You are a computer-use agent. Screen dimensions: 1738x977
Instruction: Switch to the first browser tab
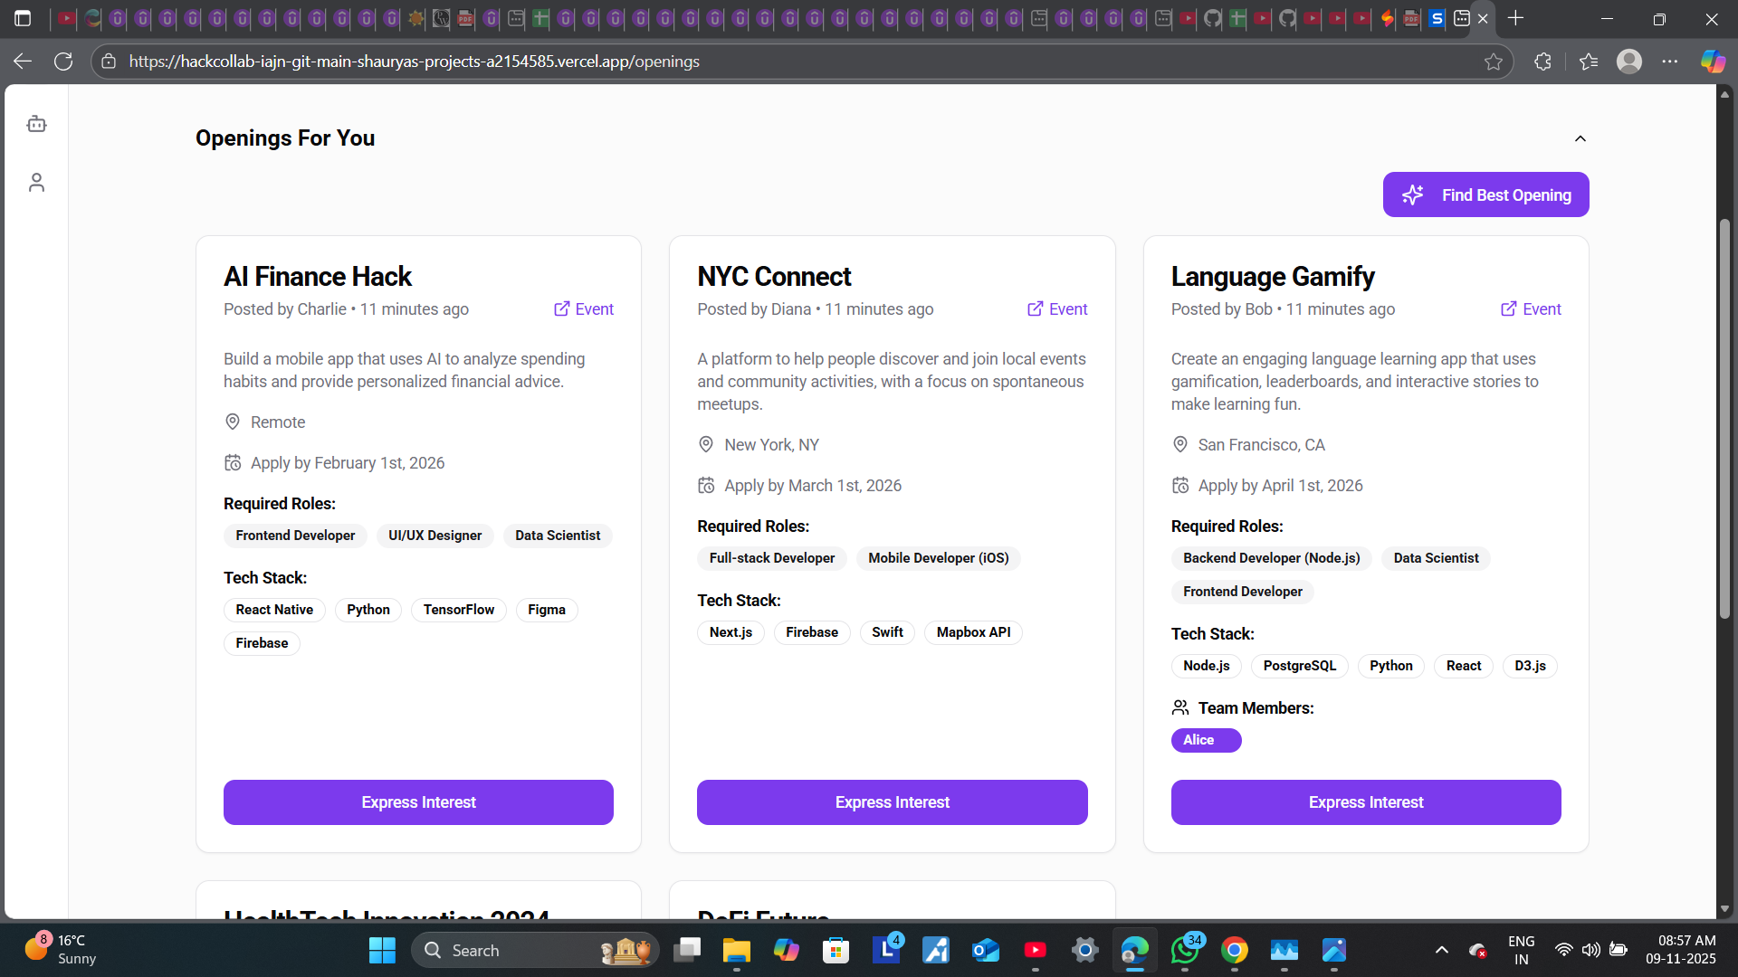(64, 18)
